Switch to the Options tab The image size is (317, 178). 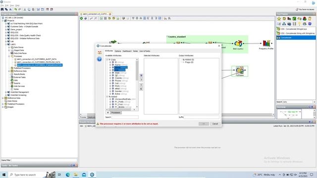click(x=118, y=51)
